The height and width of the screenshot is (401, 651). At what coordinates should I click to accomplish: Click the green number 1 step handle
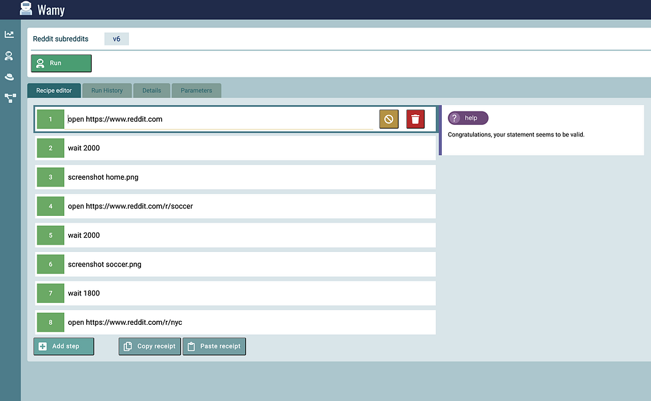point(51,119)
